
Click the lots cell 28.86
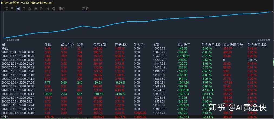click(x=48, y=94)
